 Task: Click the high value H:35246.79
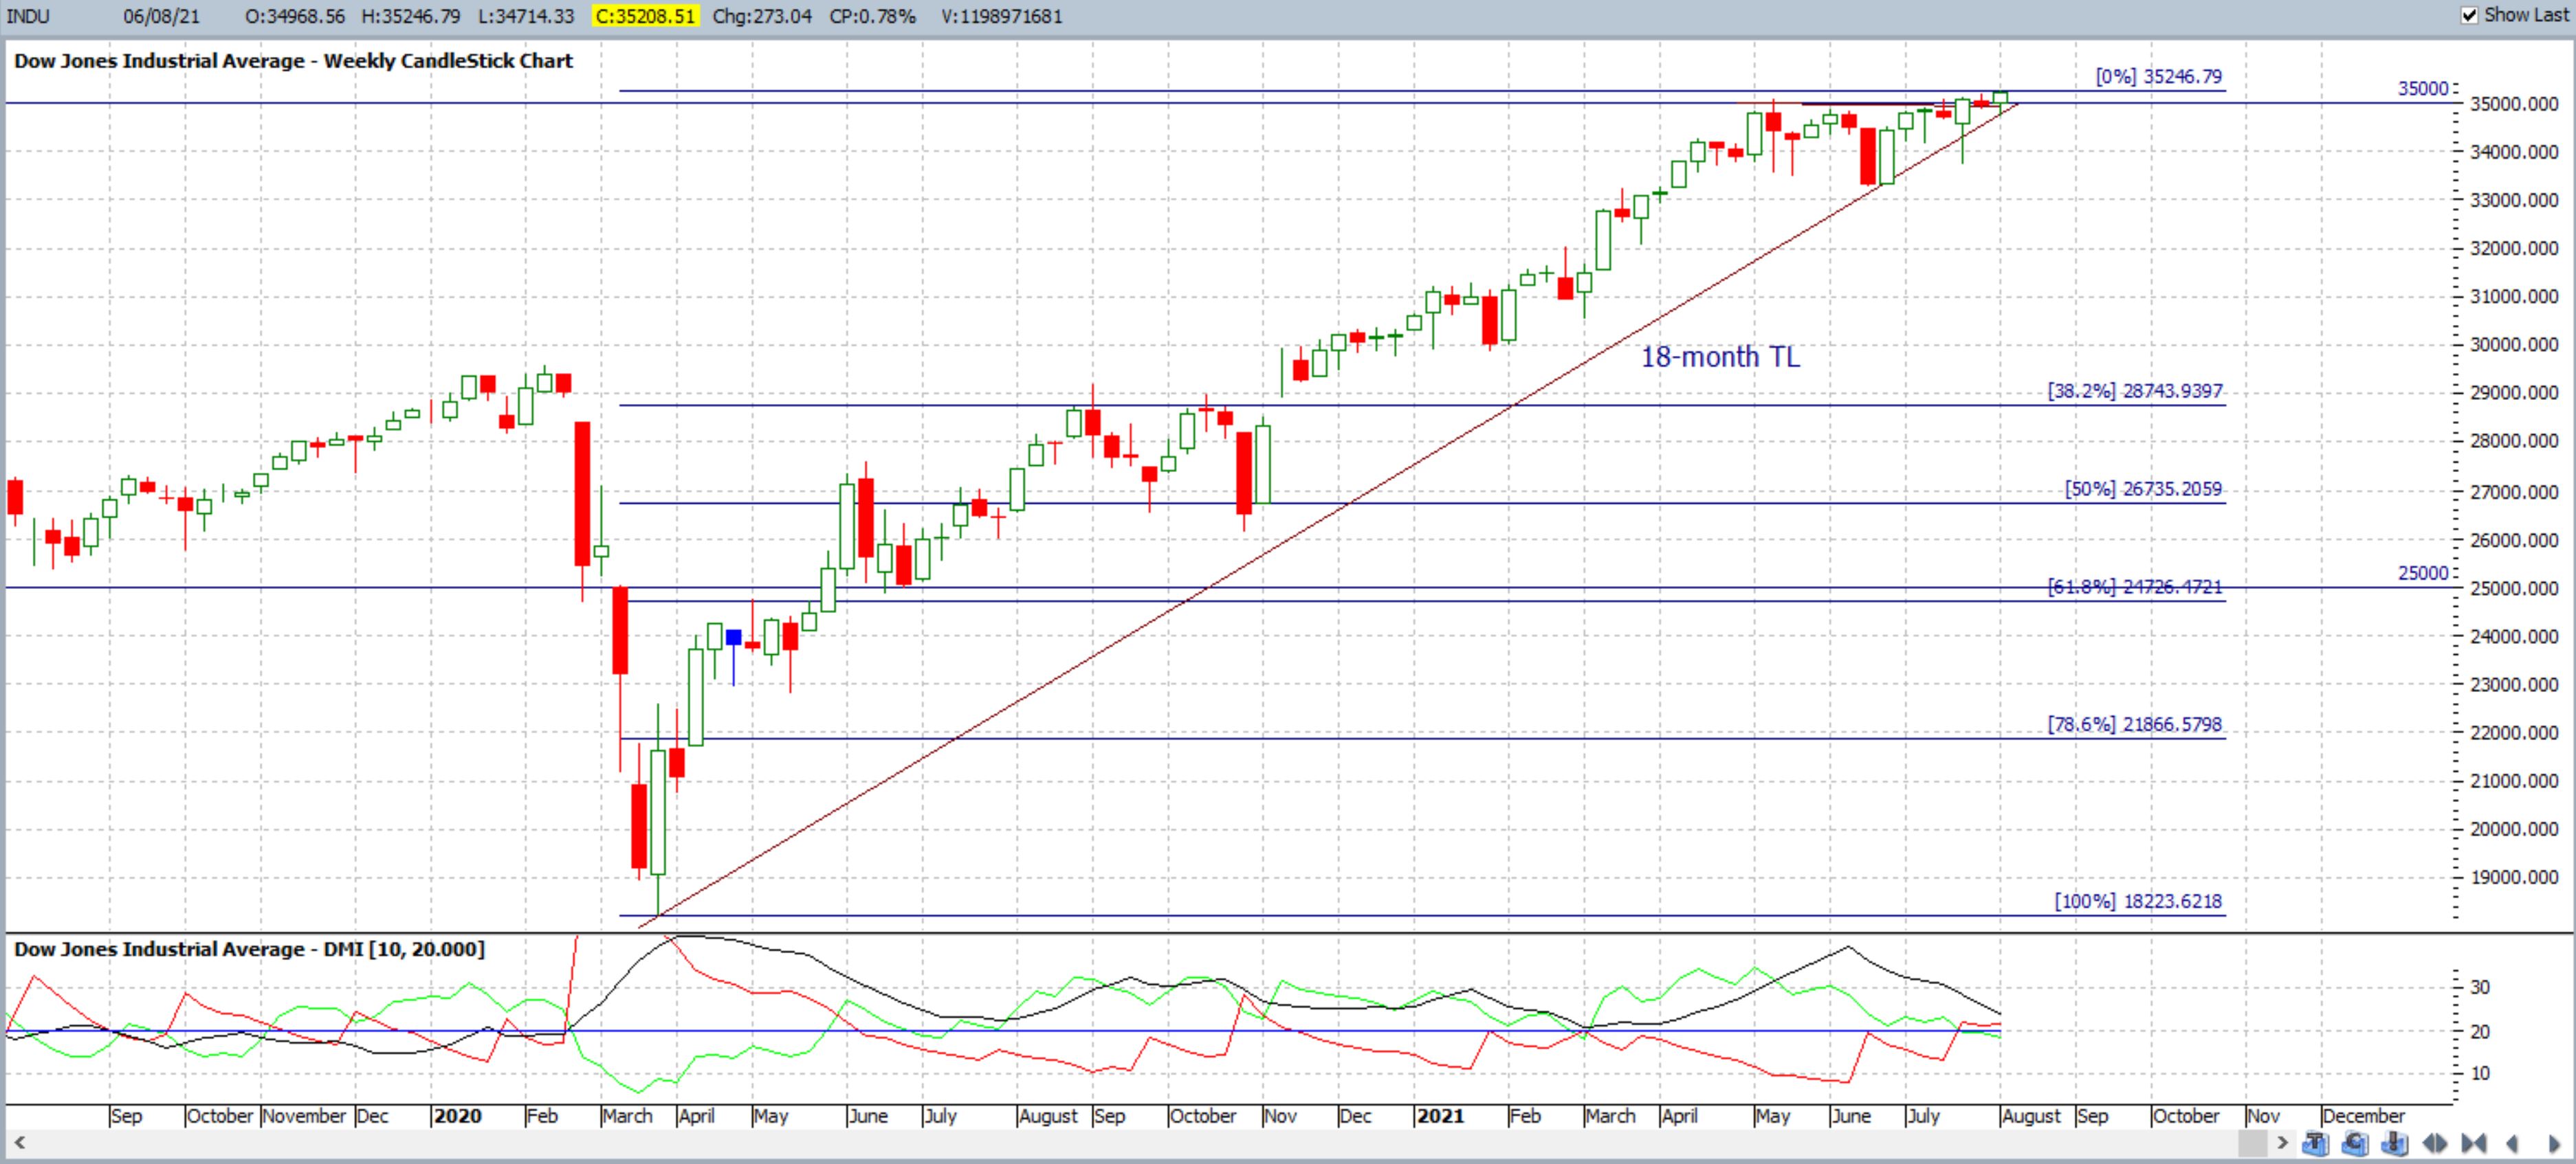click(411, 16)
